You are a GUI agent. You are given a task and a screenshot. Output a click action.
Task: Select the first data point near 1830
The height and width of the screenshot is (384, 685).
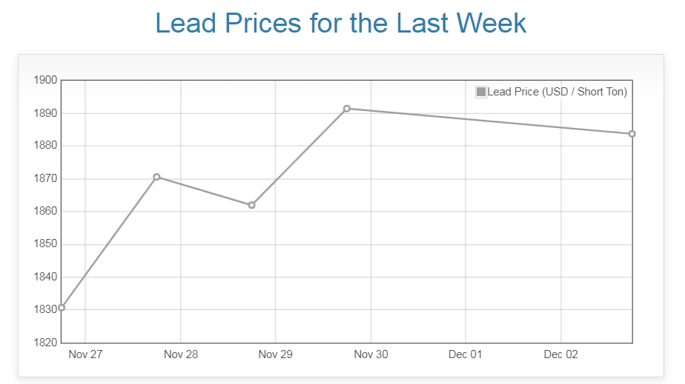(x=62, y=308)
